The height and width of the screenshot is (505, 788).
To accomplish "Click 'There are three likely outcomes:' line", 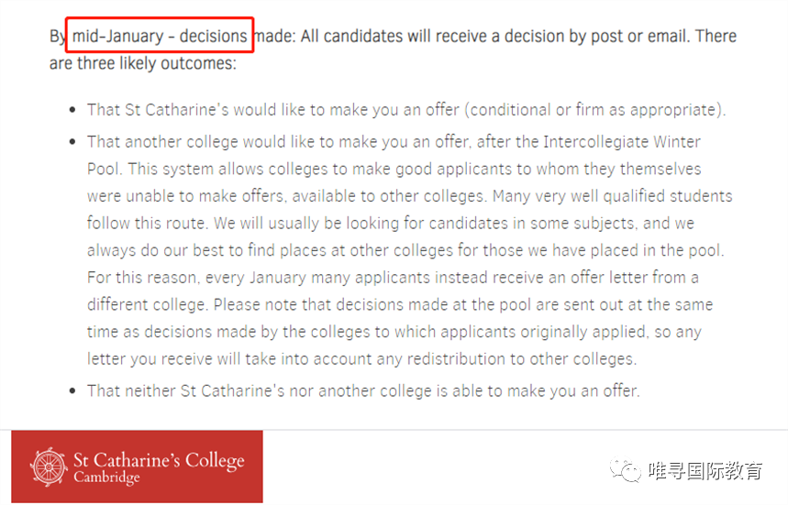I will click(142, 64).
